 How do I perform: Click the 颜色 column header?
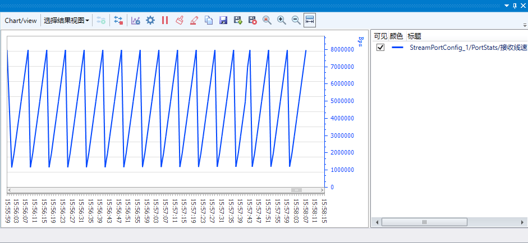pos(396,36)
